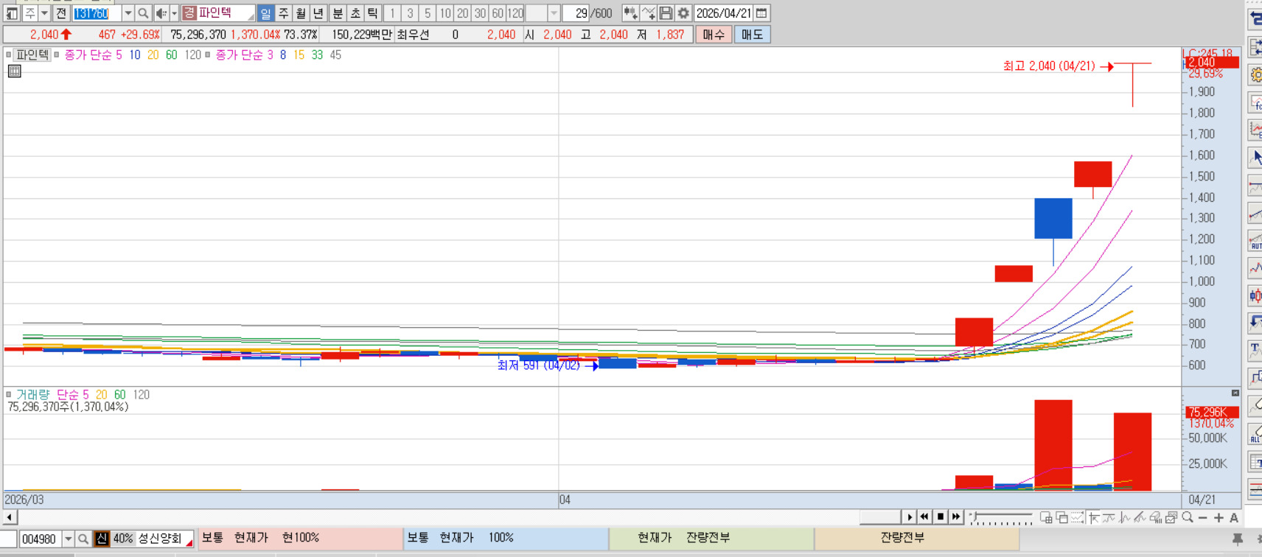Click the gear icon in right sidebar
The width and height of the screenshot is (1262, 557).
click(1255, 74)
